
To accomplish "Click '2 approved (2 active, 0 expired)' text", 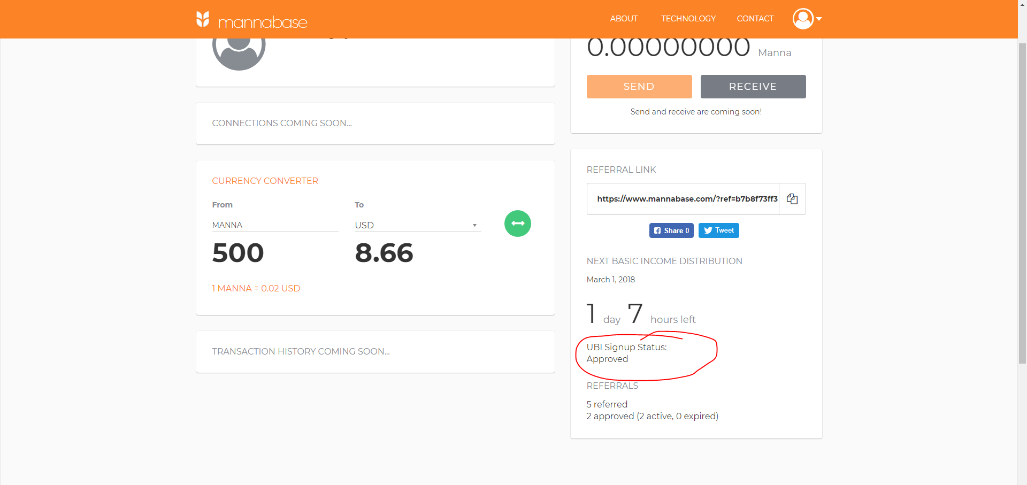I will [653, 416].
